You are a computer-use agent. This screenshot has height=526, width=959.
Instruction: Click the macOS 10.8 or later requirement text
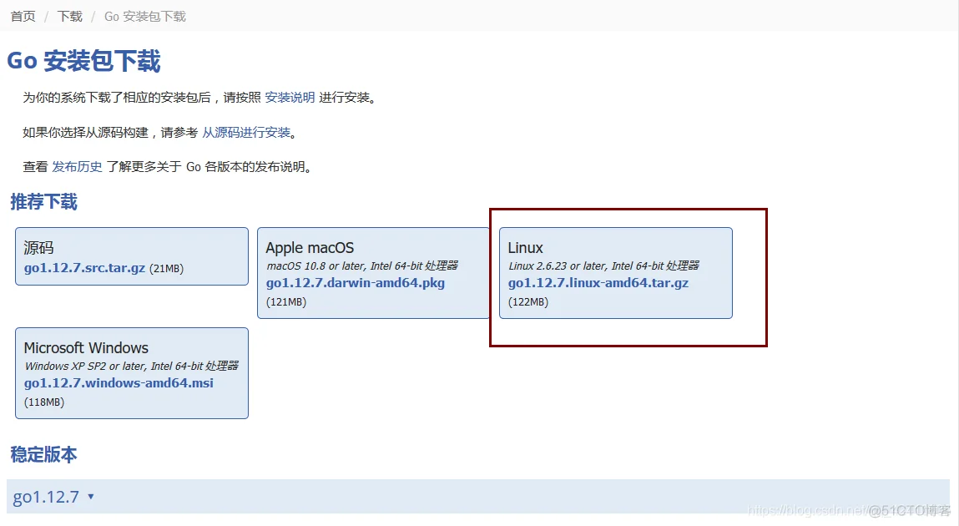coord(362,266)
